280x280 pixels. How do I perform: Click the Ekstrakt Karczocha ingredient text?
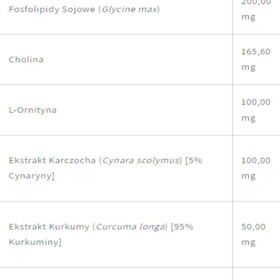coord(52,160)
